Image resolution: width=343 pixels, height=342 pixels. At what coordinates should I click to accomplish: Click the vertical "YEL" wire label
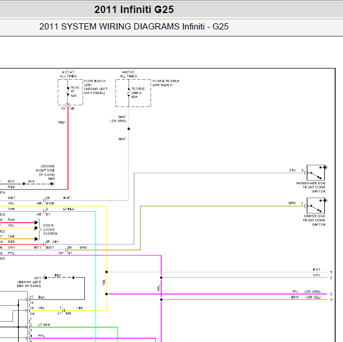104,283
